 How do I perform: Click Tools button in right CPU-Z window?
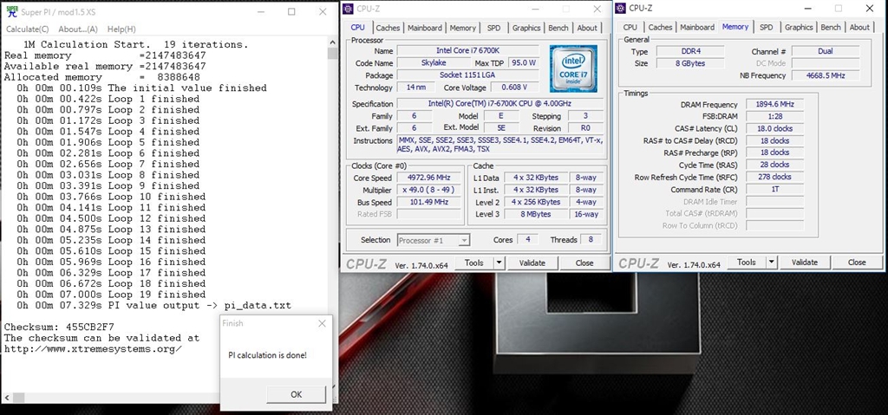click(747, 263)
